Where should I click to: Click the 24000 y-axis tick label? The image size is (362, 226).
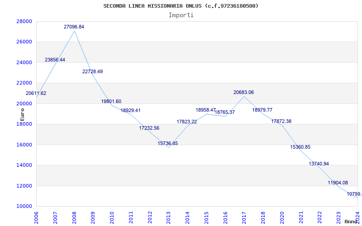(24, 62)
